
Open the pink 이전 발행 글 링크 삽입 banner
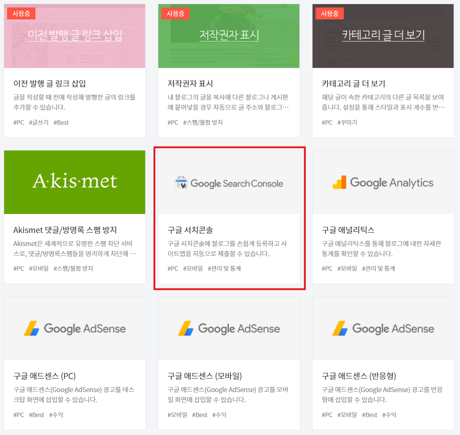coord(75,36)
